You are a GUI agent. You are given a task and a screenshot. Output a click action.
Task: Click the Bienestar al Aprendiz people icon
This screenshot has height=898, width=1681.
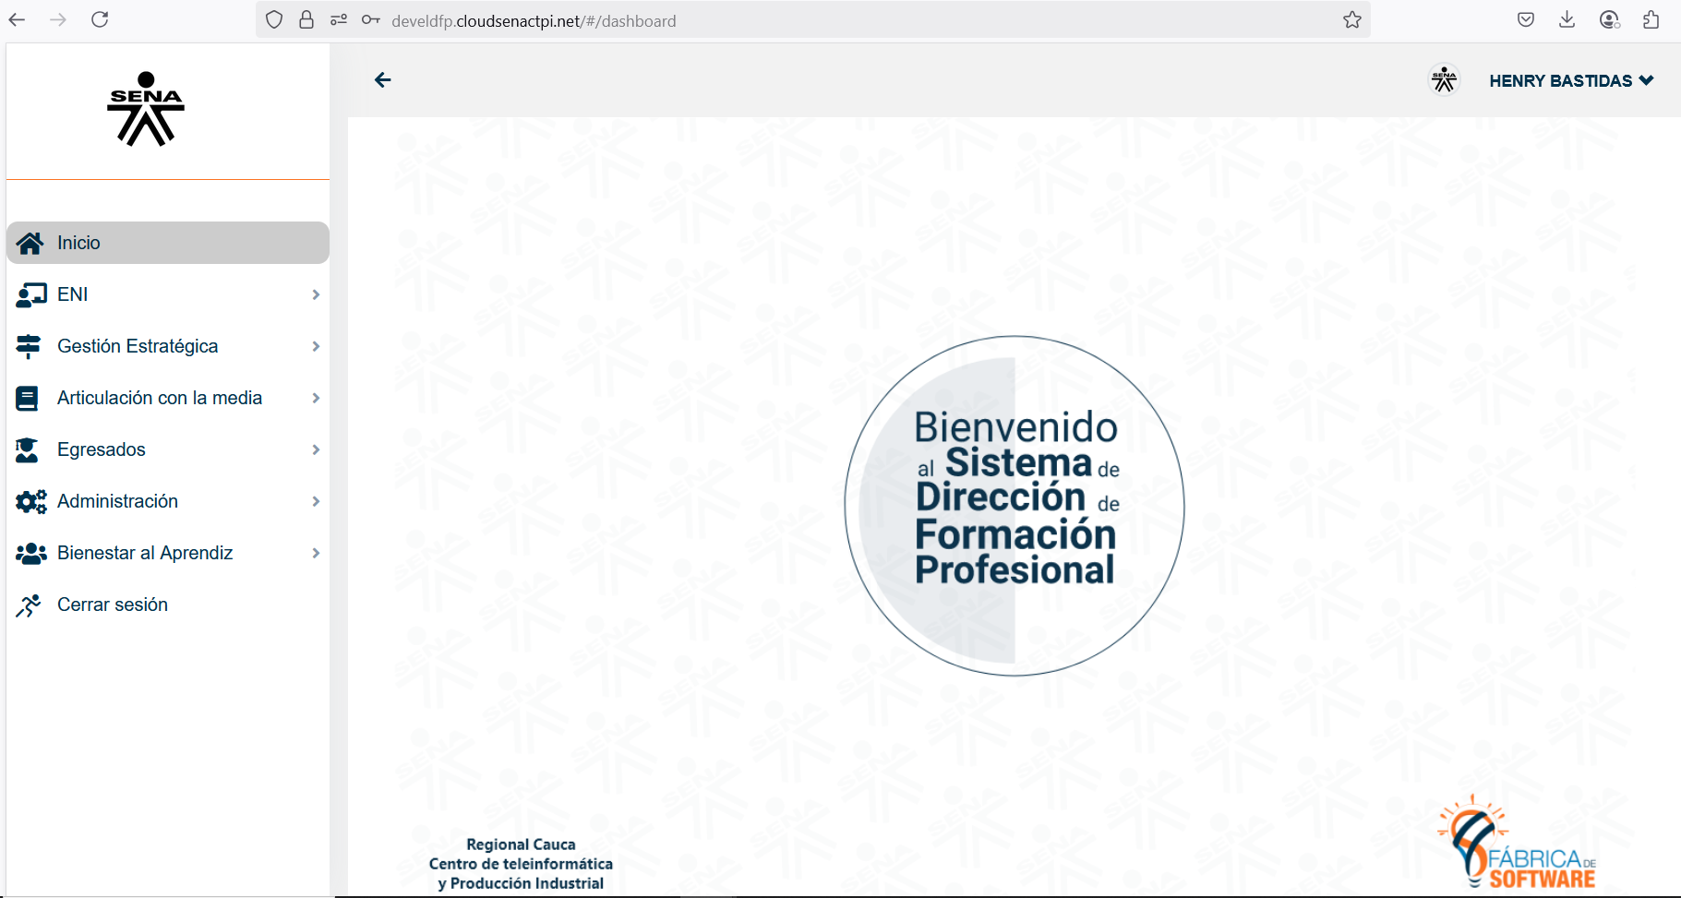pos(30,553)
